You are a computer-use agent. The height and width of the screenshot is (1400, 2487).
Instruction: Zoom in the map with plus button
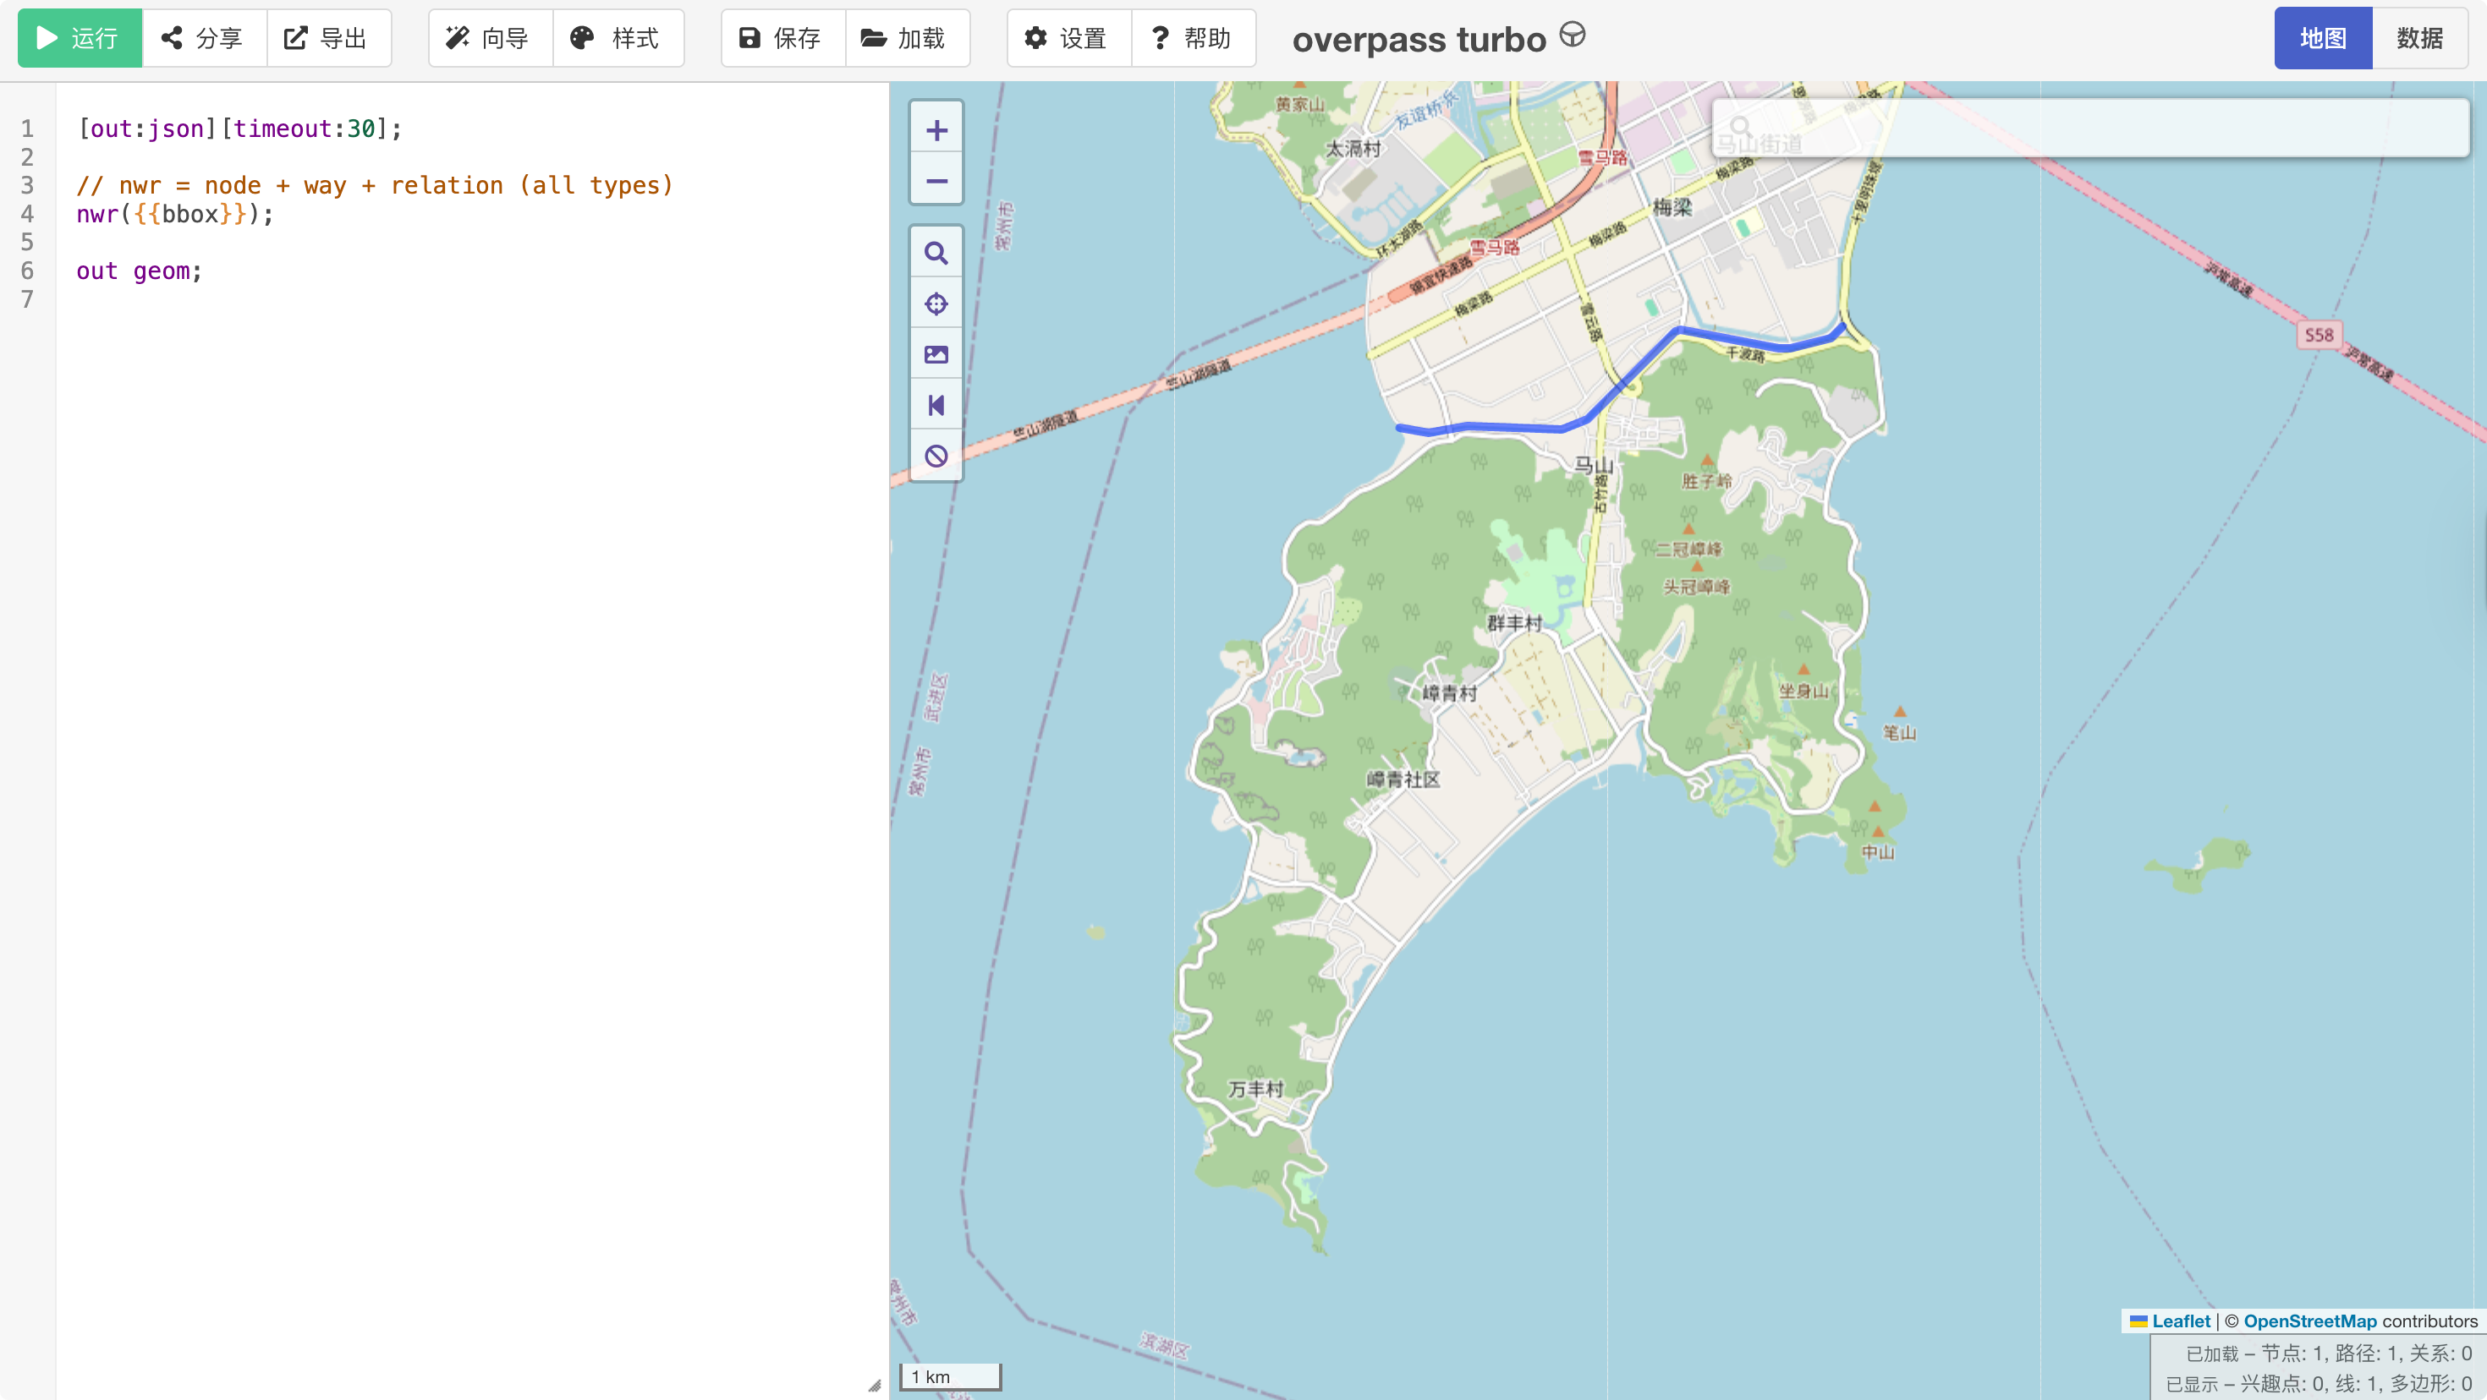point(936,130)
